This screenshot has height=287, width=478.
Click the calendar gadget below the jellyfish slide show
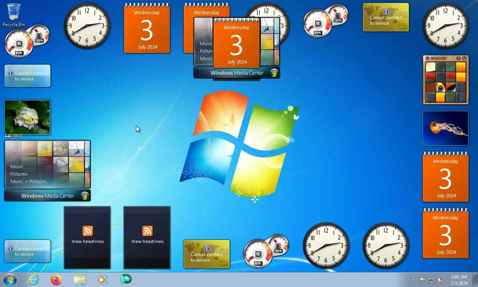tap(446, 177)
